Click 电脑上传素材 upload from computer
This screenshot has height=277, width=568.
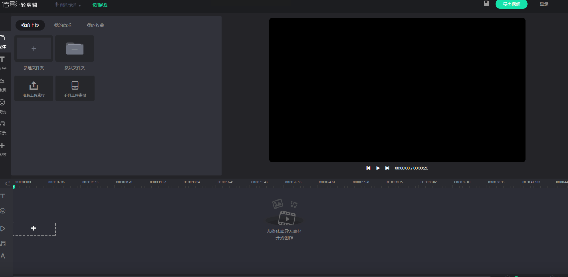tap(34, 88)
